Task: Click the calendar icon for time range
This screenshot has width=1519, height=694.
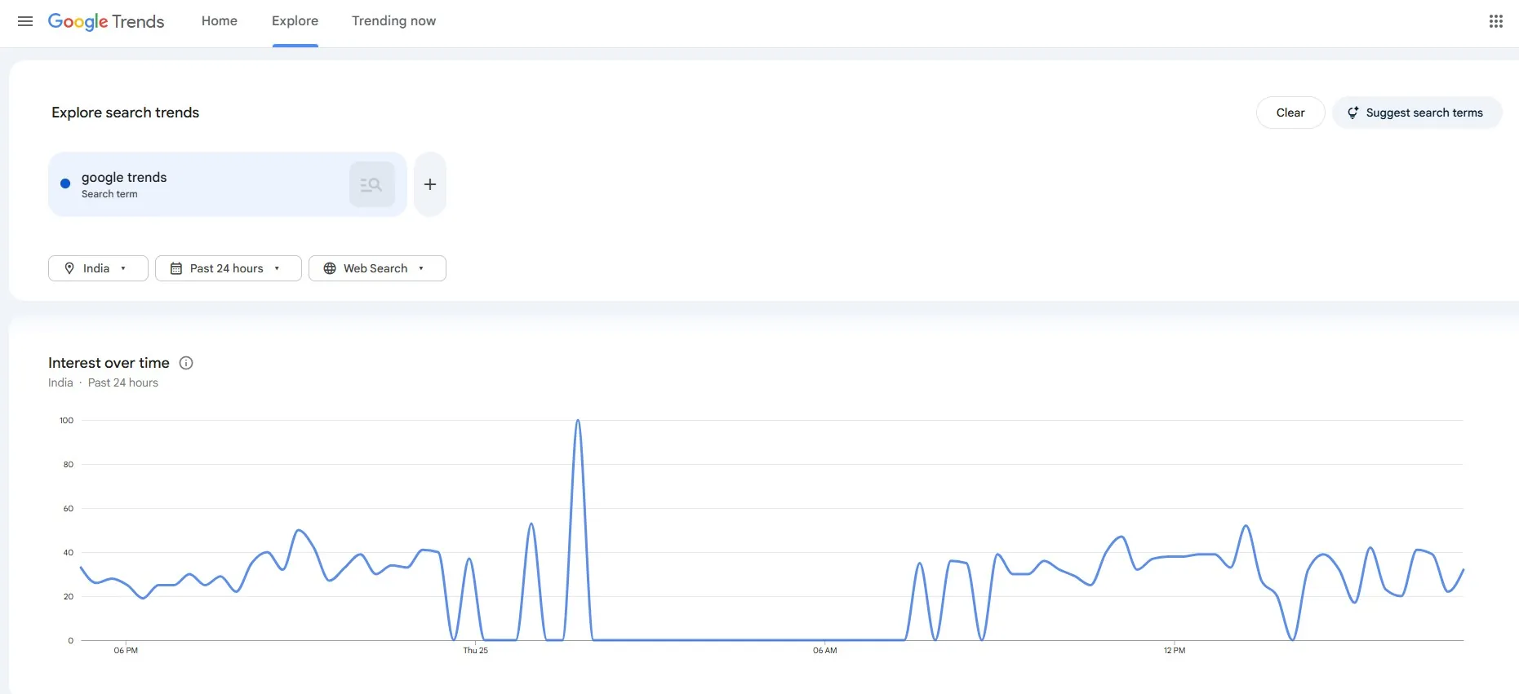Action: click(175, 268)
